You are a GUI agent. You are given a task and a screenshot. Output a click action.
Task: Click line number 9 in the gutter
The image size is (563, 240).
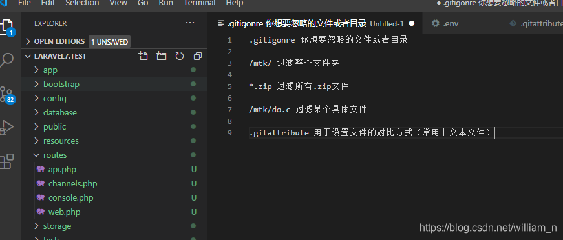point(229,134)
